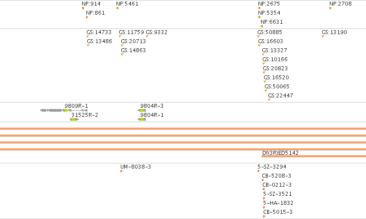This screenshot has width=366, height=219.
Task: Open the 9804R-3 amplicon
Action: 152,106
